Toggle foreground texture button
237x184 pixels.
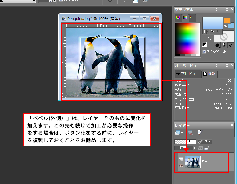[212, 32]
